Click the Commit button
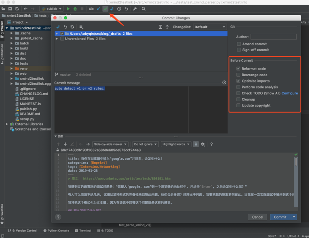Viewport: 309px width, 238px height. 280,217
